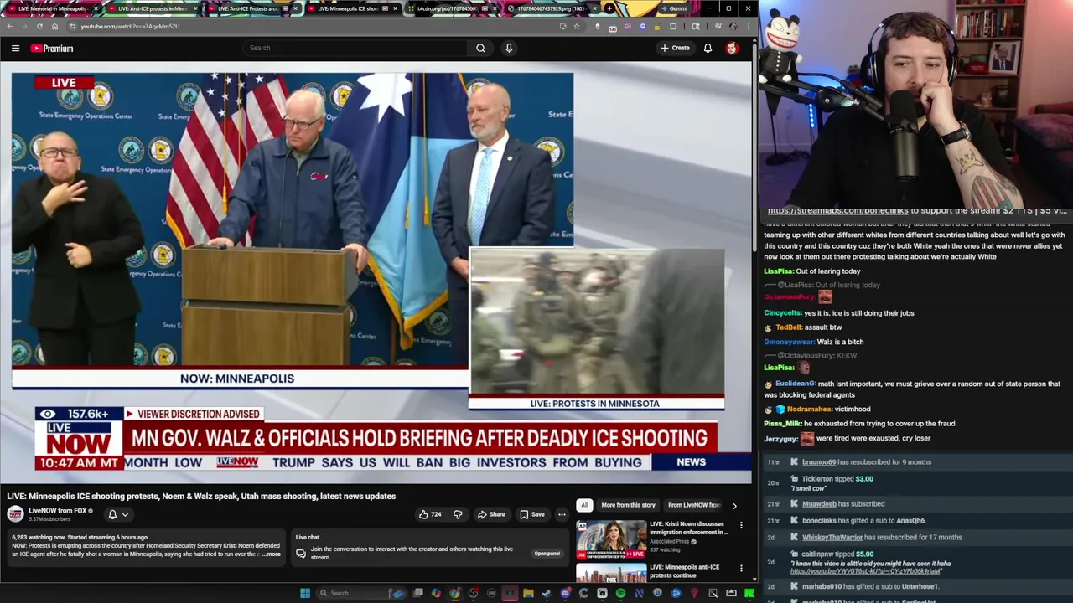
Task: Select From LiveNOW chip
Action: [693, 505]
